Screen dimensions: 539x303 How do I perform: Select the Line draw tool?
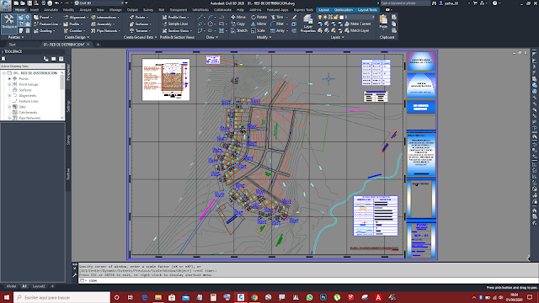(x=200, y=17)
